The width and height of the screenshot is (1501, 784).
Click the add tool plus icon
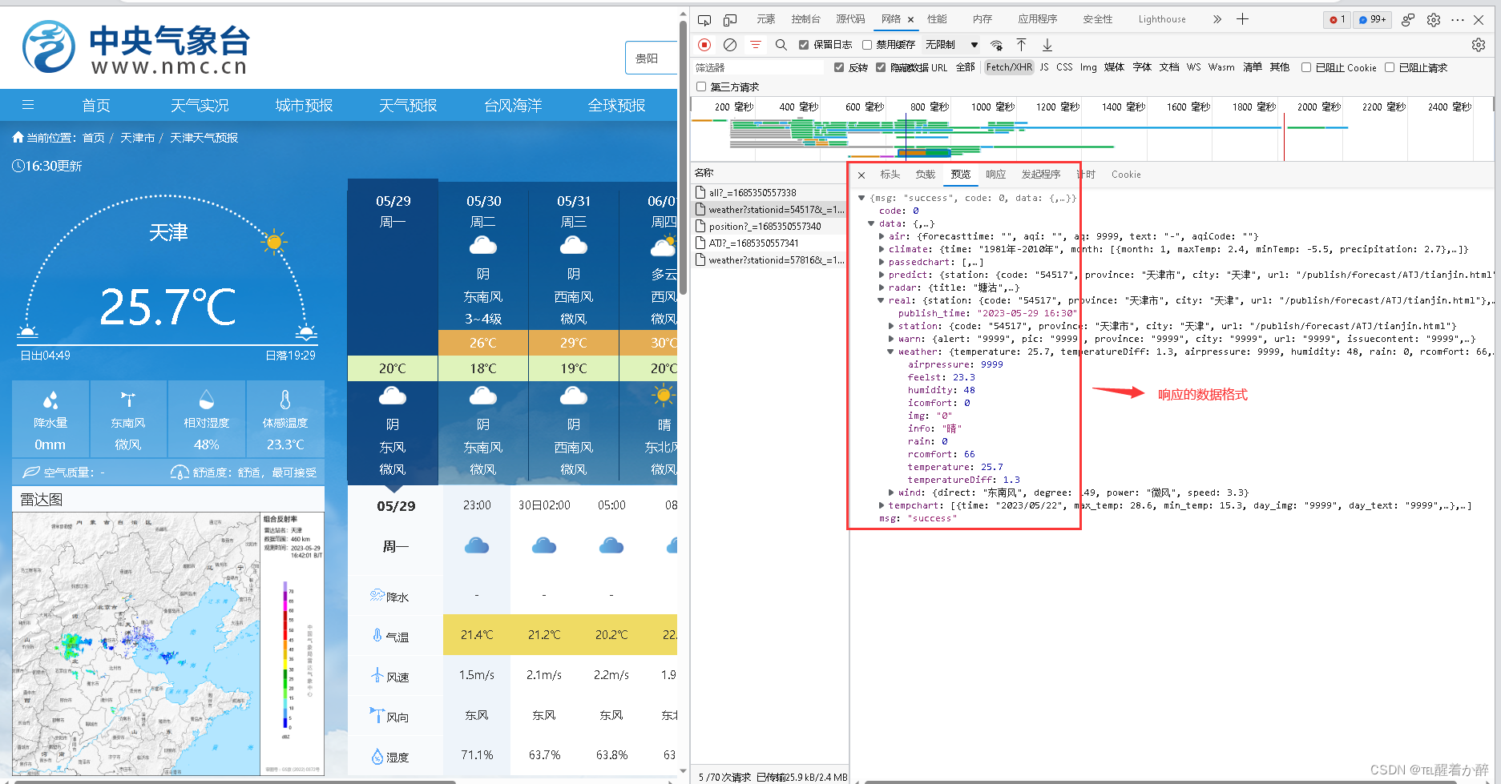1242,19
